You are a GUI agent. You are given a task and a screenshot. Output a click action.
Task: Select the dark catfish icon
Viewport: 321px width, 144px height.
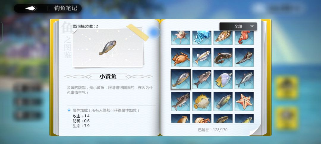point(223,57)
